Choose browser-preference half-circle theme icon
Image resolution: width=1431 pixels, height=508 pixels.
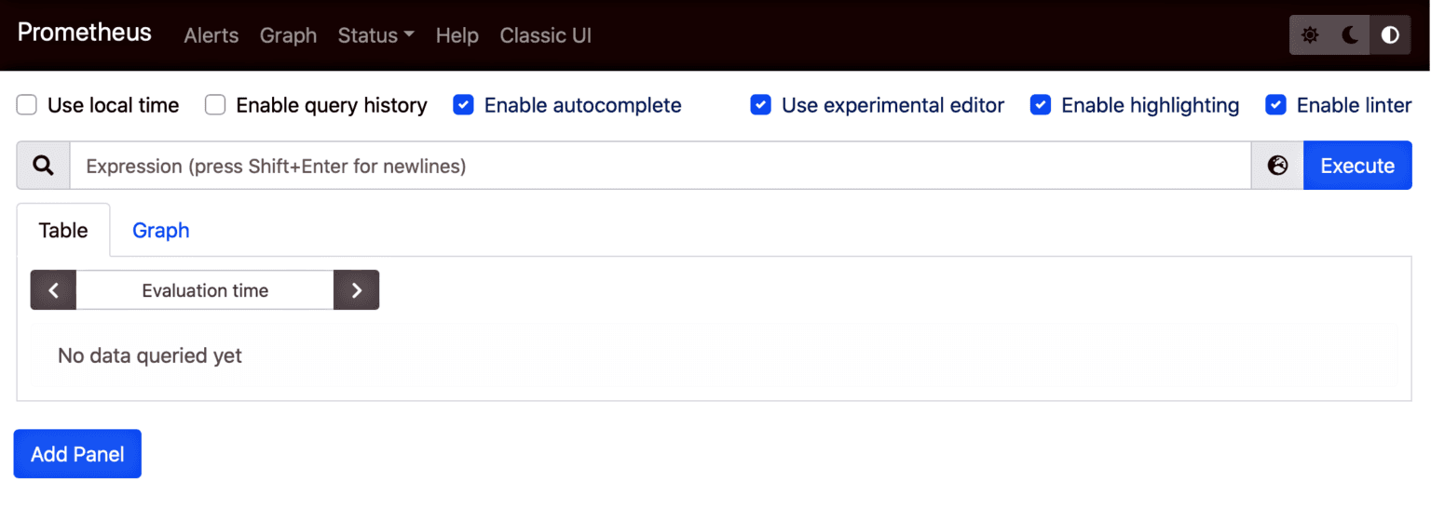click(x=1390, y=35)
